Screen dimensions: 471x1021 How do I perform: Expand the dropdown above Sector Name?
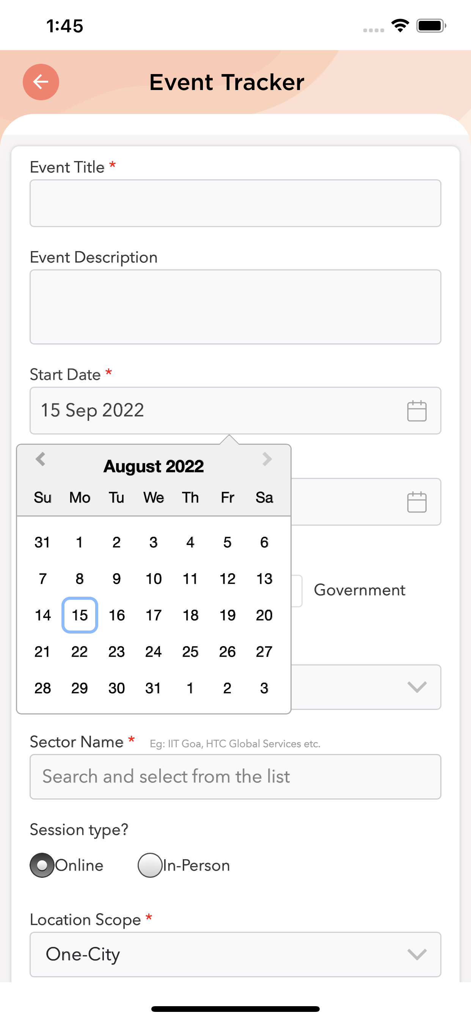point(416,686)
